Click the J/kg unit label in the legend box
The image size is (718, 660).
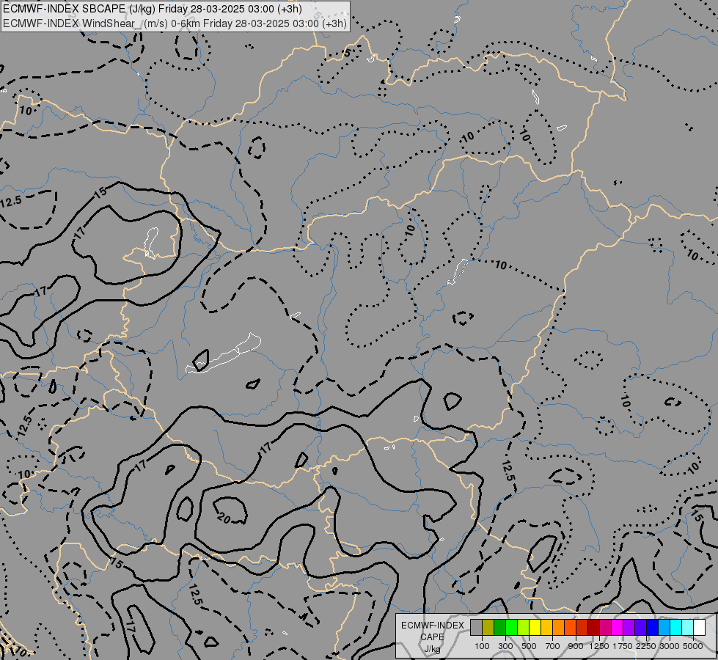point(432,649)
